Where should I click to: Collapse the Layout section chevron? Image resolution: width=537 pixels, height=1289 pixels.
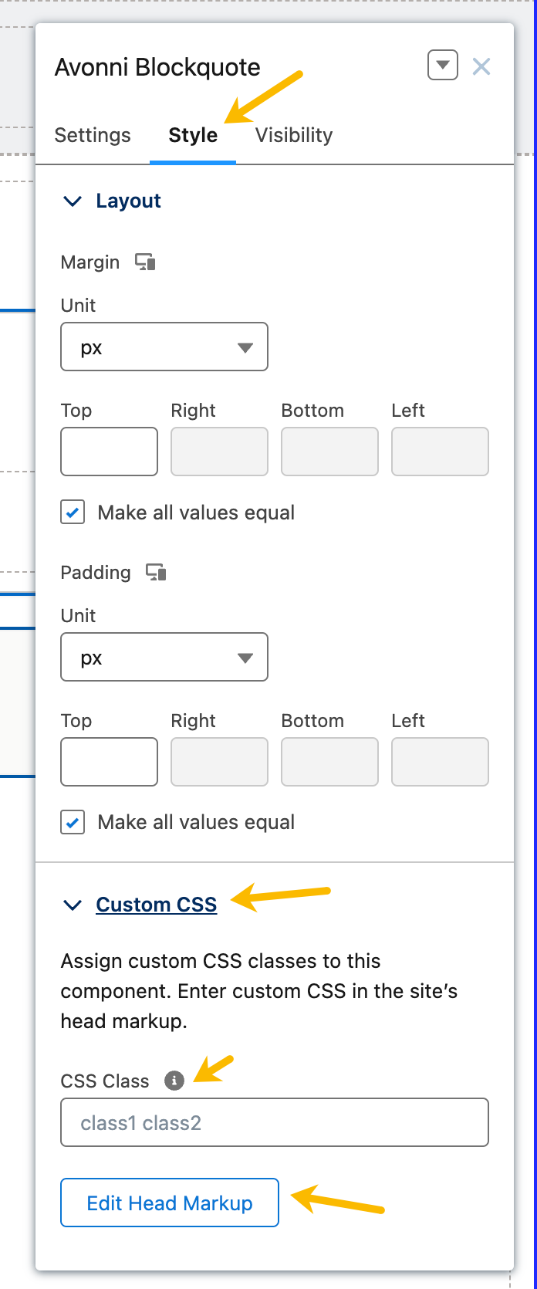[x=73, y=201]
